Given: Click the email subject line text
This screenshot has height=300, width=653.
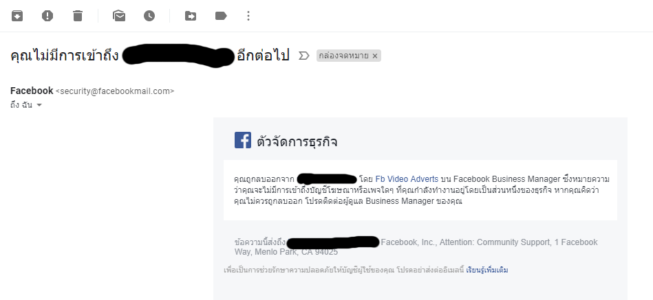Looking at the screenshot, I should [x=150, y=56].
